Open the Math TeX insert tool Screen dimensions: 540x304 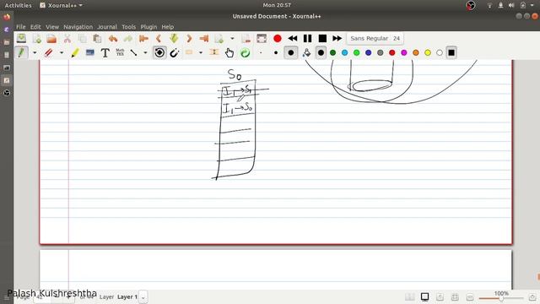pyautogui.click(x=120, y=52)
